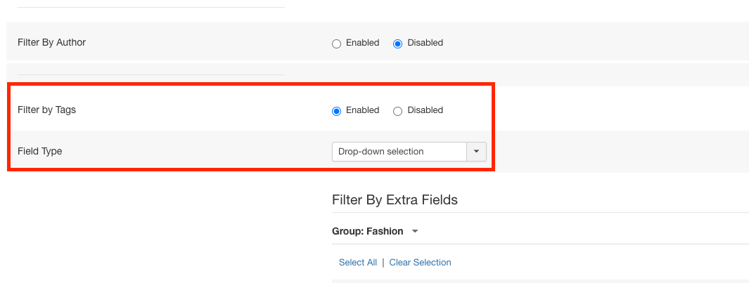The width and height of the screenshot is (749, 283).
Task: Click Disabled text beside Filter by Tags
Action: point(425,110)
